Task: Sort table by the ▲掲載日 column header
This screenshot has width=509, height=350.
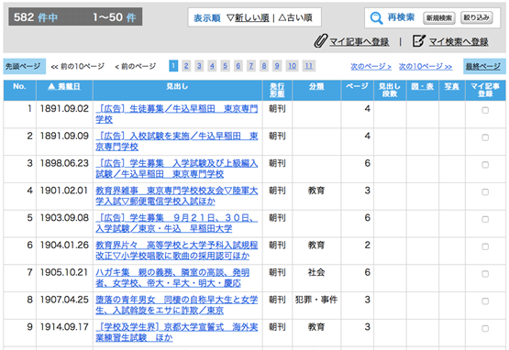Action: 64,87
